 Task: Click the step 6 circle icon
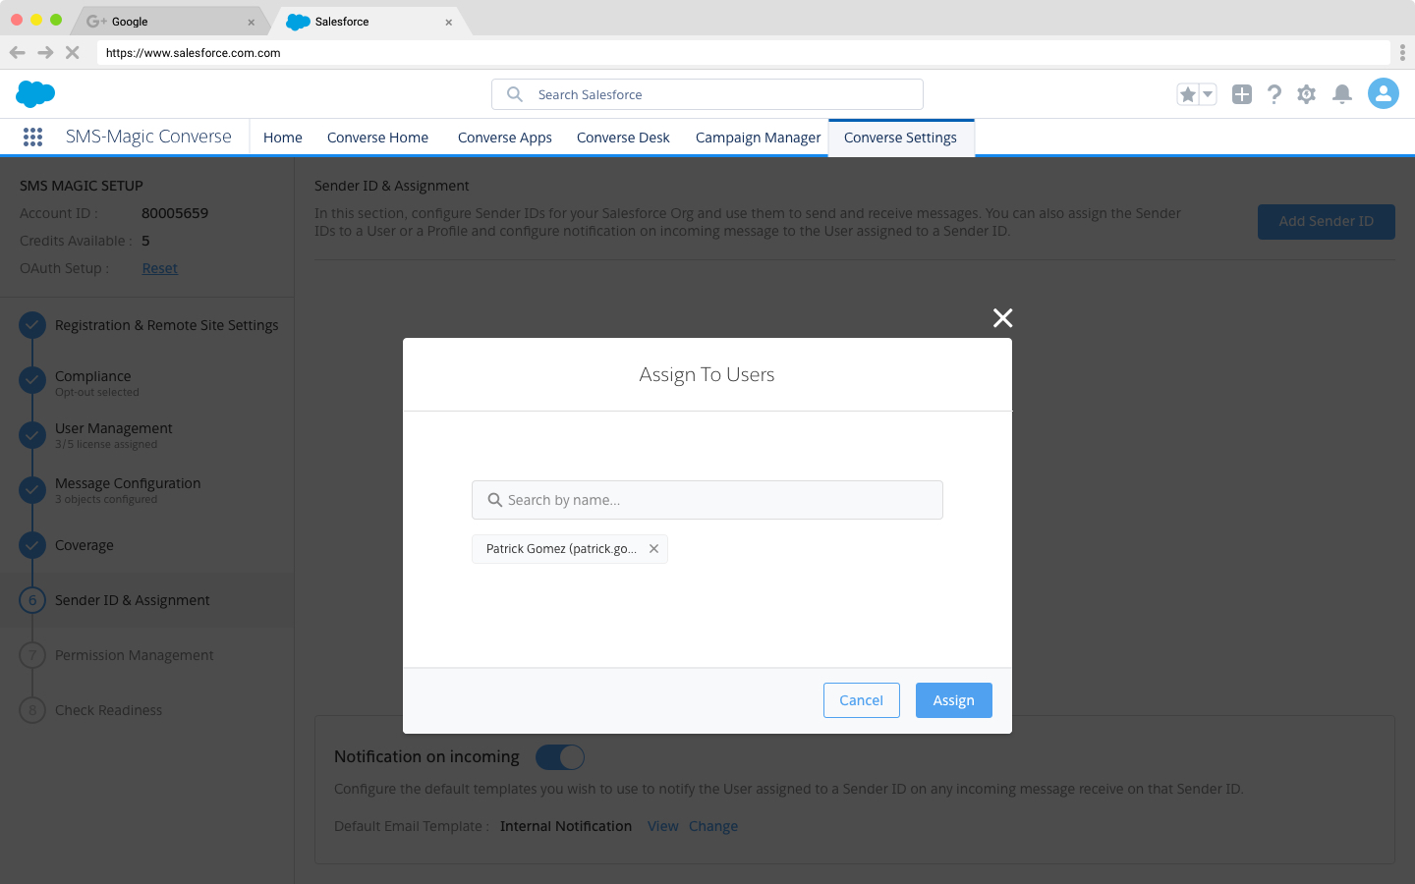32,600
